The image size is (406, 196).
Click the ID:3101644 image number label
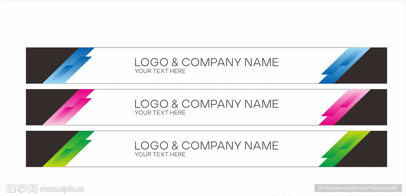[x=329, y=188]
